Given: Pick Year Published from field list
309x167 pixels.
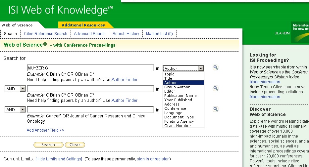Looking at the screenshot, I should click(x=183, y=100).
